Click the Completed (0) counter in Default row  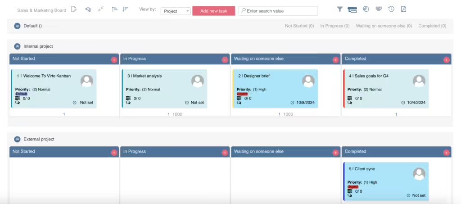point(432,26)
